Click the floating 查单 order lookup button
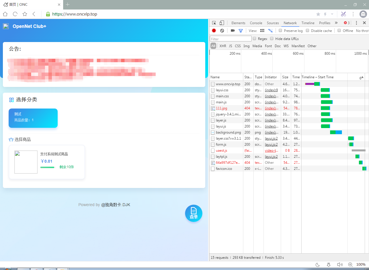Screen dimensions: 369x270 [x=194, y=213]
